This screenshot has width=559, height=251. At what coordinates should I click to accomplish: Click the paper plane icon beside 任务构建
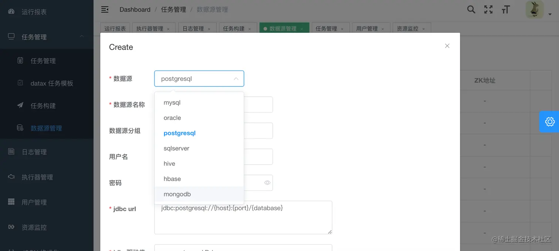20,106
